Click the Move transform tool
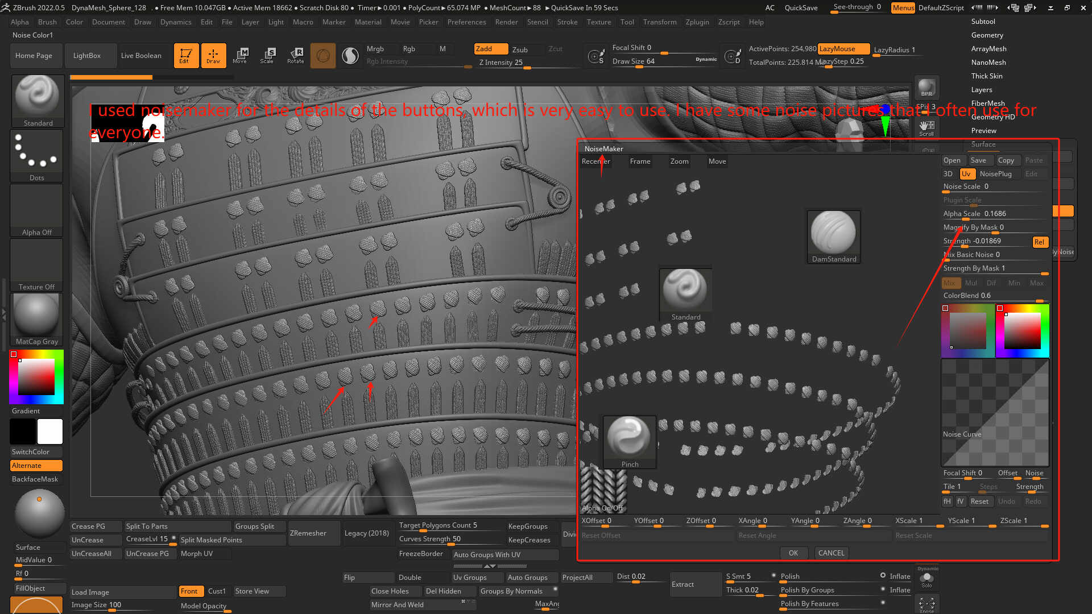Image resolution: width=1092 pixels, height=614 pixels. click(240, 55)
